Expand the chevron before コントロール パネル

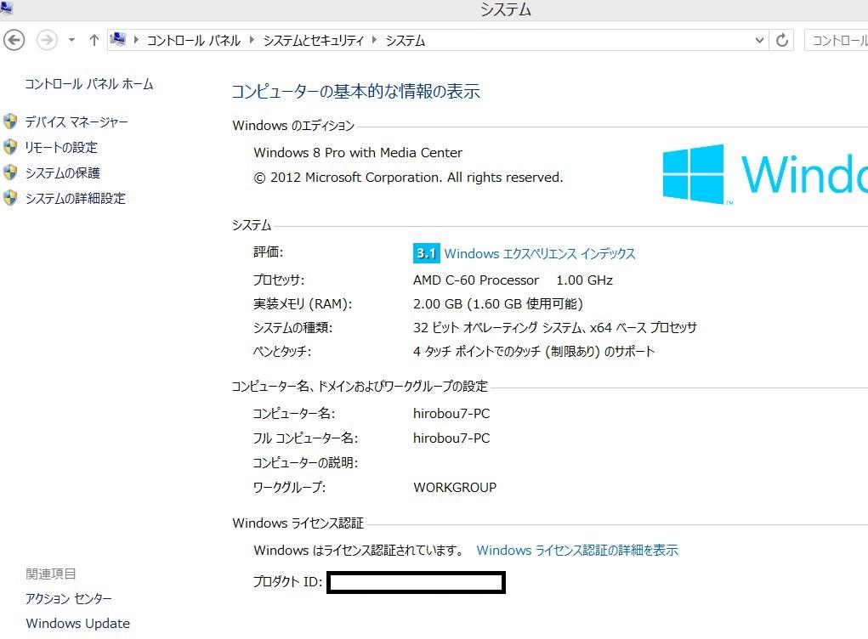click(136, 40)
